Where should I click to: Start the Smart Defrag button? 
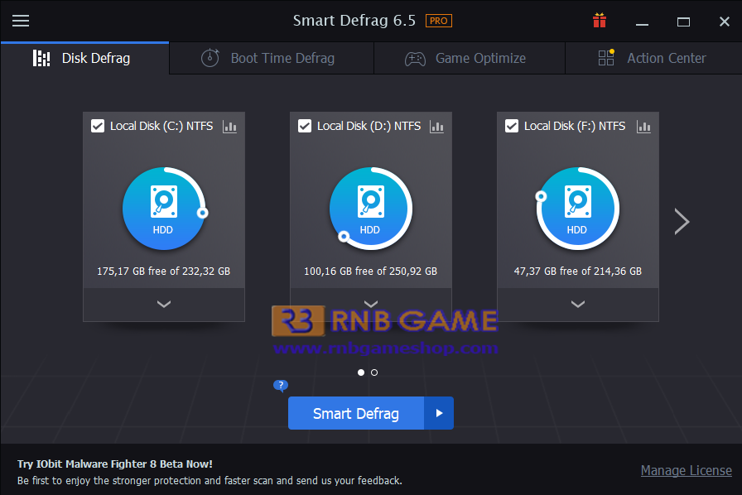point(356,413)
